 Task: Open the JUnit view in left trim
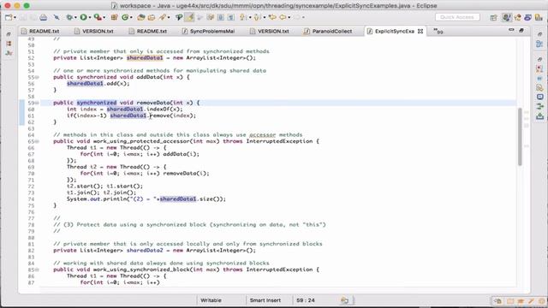[x=9, y=53]
